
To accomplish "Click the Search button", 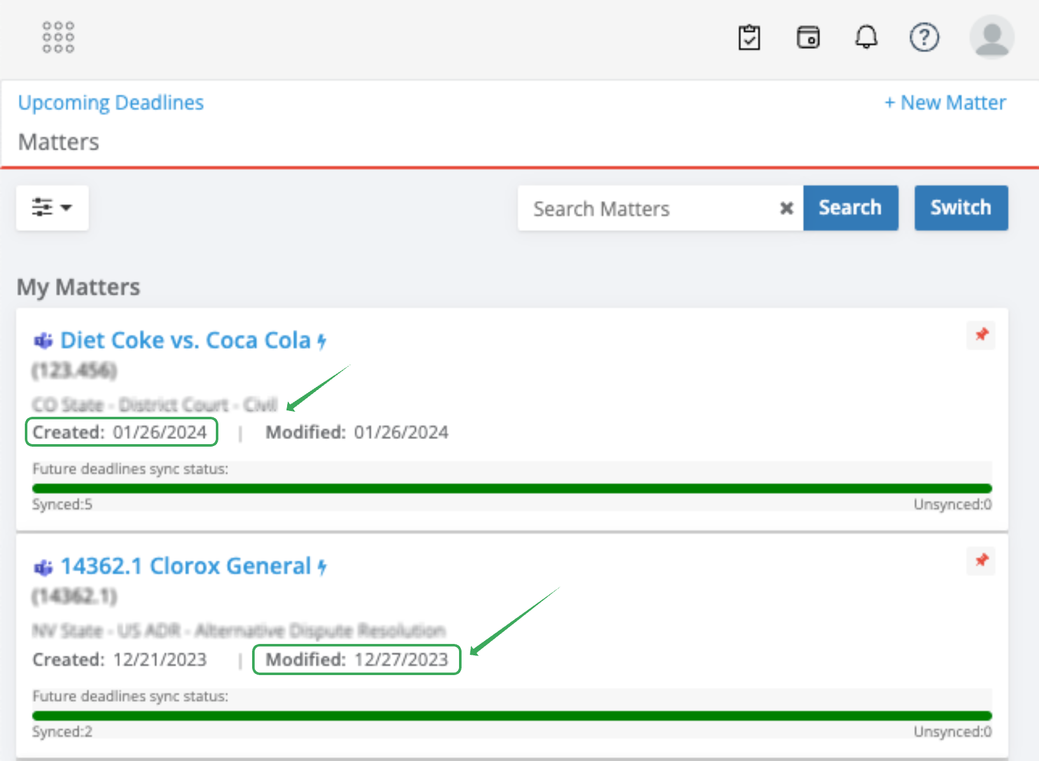I will [x=851, y=207].
